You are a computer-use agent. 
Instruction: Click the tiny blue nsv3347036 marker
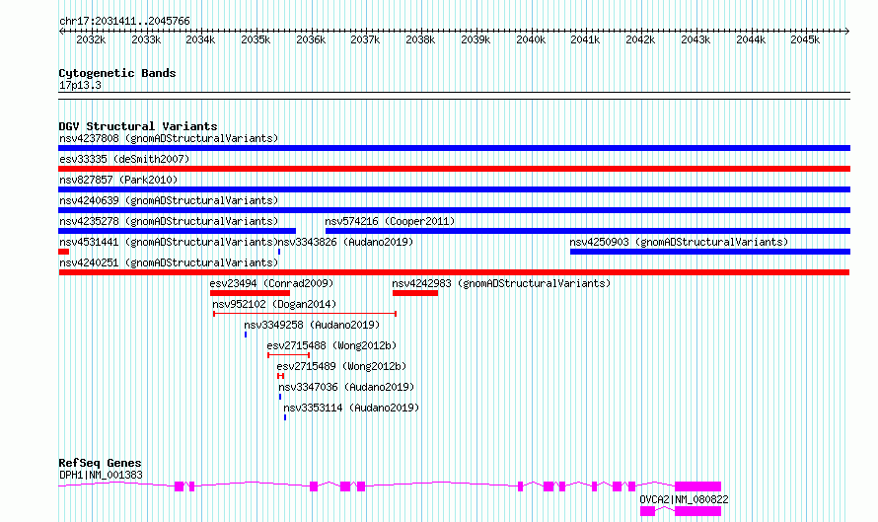click(280, 397)
